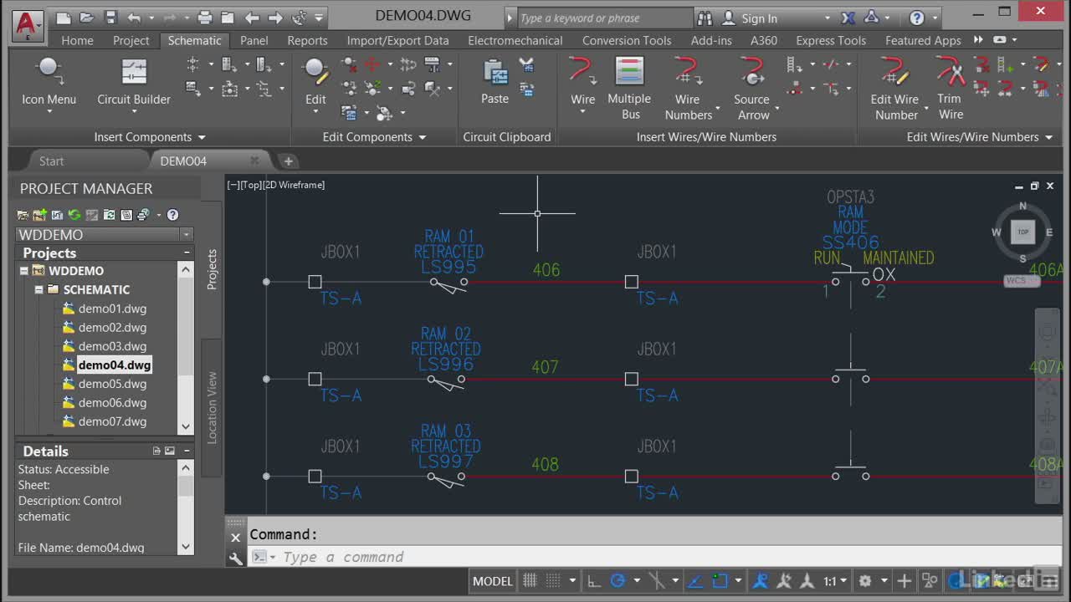Open the Help question mark icon
This screenshot has height=602, width=1071.
[917, 18]
